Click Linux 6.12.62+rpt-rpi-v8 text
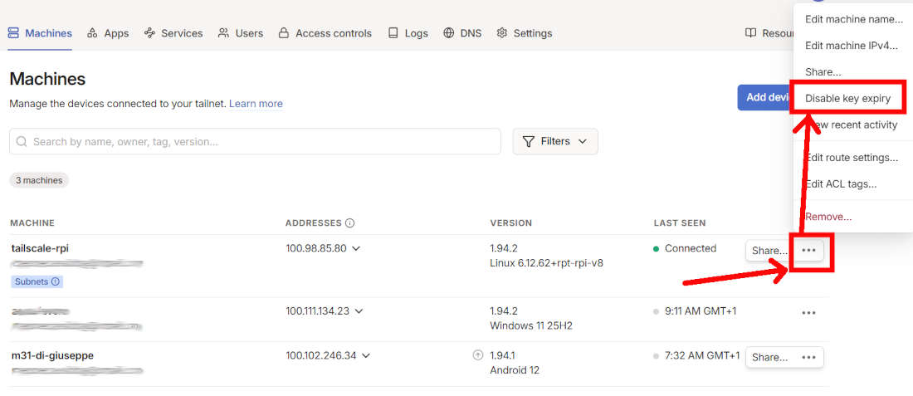913x396 pixels. pyautogui.click(x=547, y=262)
